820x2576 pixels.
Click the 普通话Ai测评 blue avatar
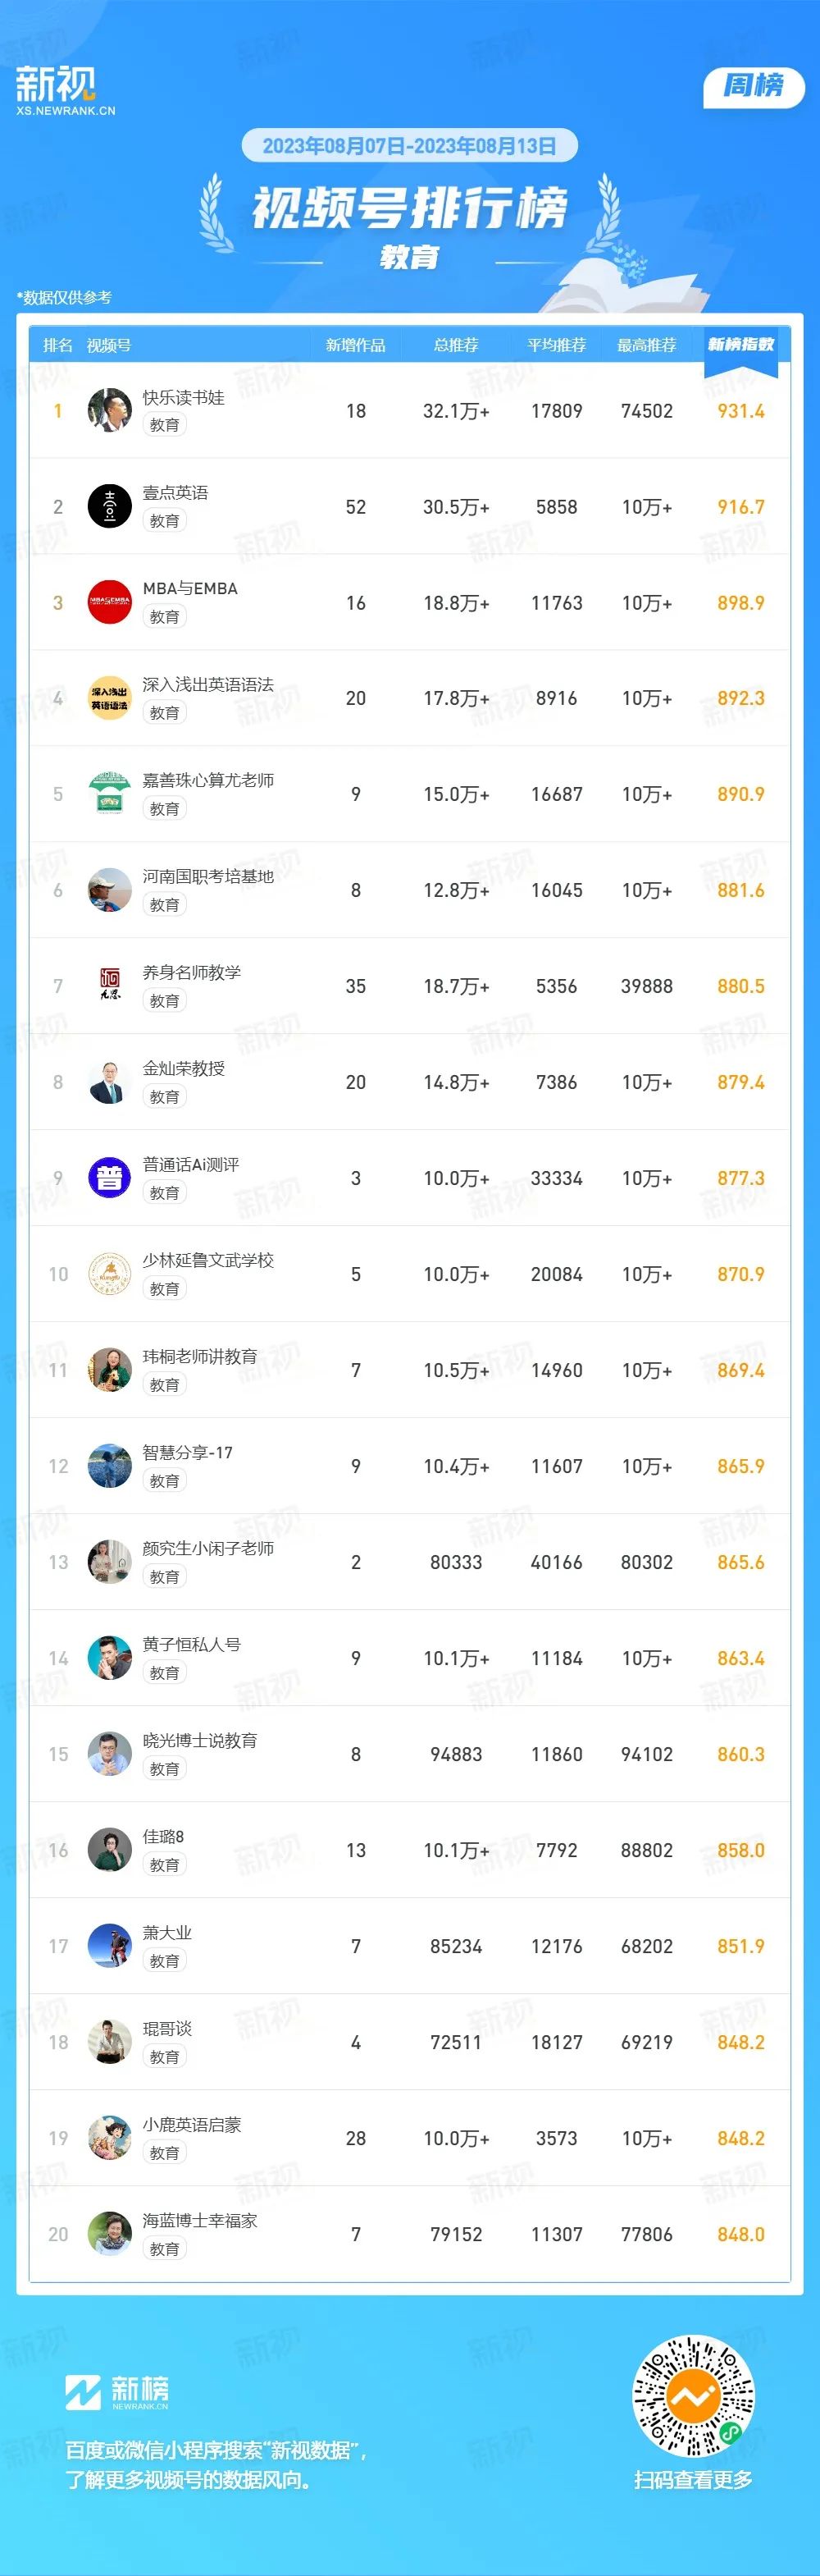(110, 1178)
